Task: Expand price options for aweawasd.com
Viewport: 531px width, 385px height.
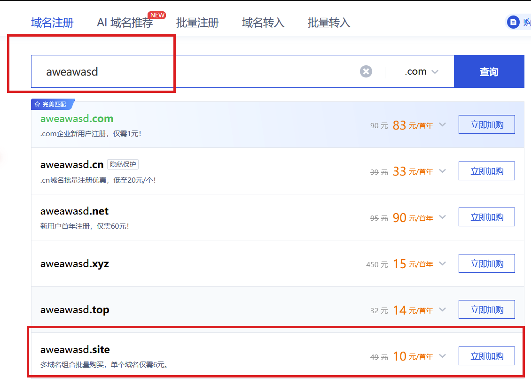Action: [x=442, y=124]
